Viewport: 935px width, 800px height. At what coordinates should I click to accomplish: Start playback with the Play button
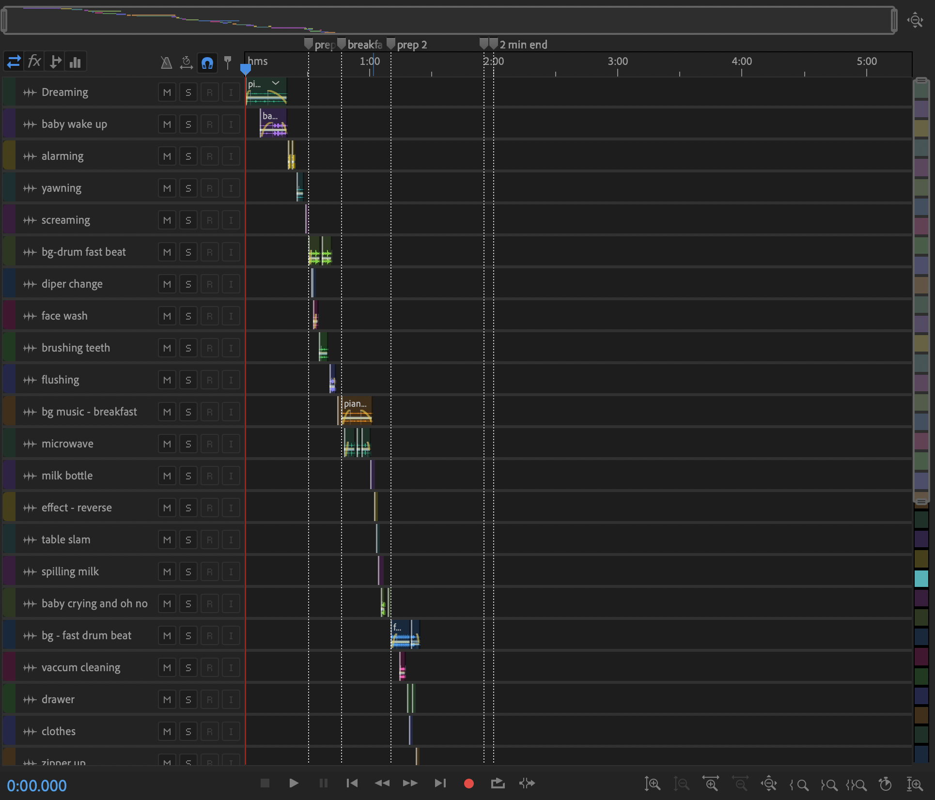click(x=294, y=783)
